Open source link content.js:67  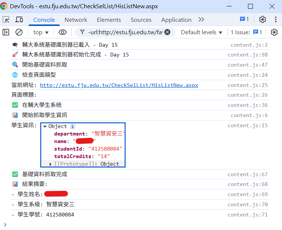click(248, 175)
